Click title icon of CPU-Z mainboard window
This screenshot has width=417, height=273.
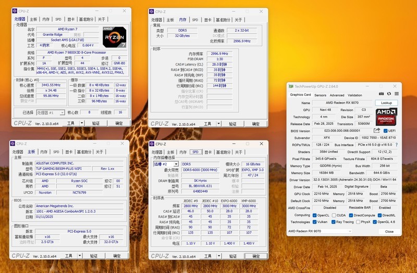pos(13,144)
